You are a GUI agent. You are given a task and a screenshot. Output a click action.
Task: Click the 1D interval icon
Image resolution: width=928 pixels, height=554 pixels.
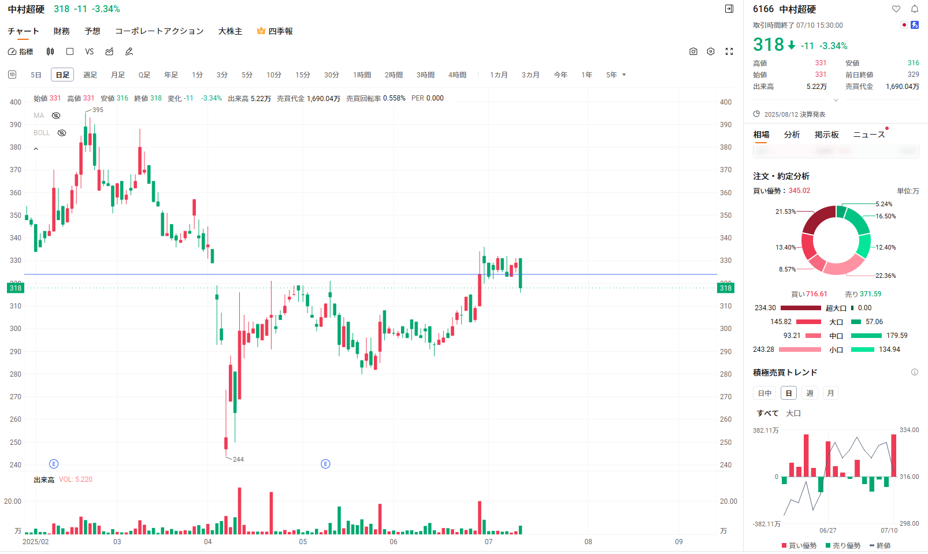(x=12, y=75)
